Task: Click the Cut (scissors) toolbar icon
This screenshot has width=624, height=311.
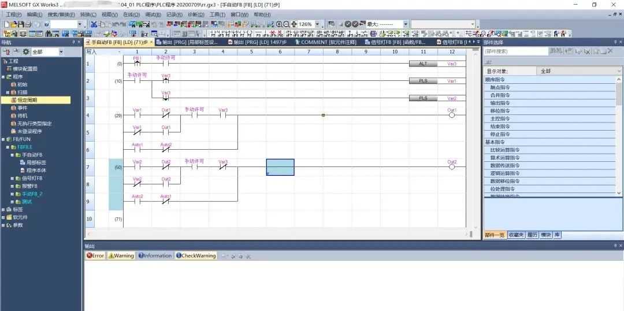Action: [94, 24]
